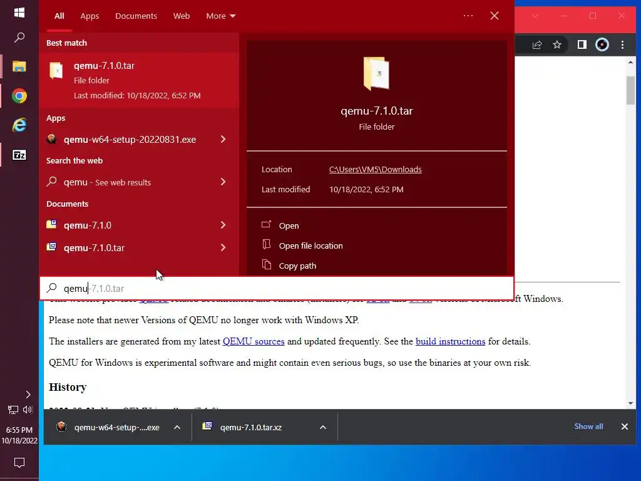This screenshot has height=481, width=641.
Task: Open the Chrome profile avatar
Action: click(x=602, y=44)
